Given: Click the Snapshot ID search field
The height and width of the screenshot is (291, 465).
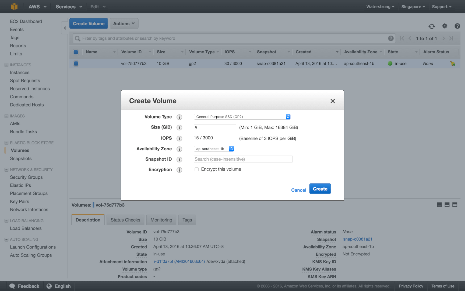Looking at the screenshot, I should (243, 159).
